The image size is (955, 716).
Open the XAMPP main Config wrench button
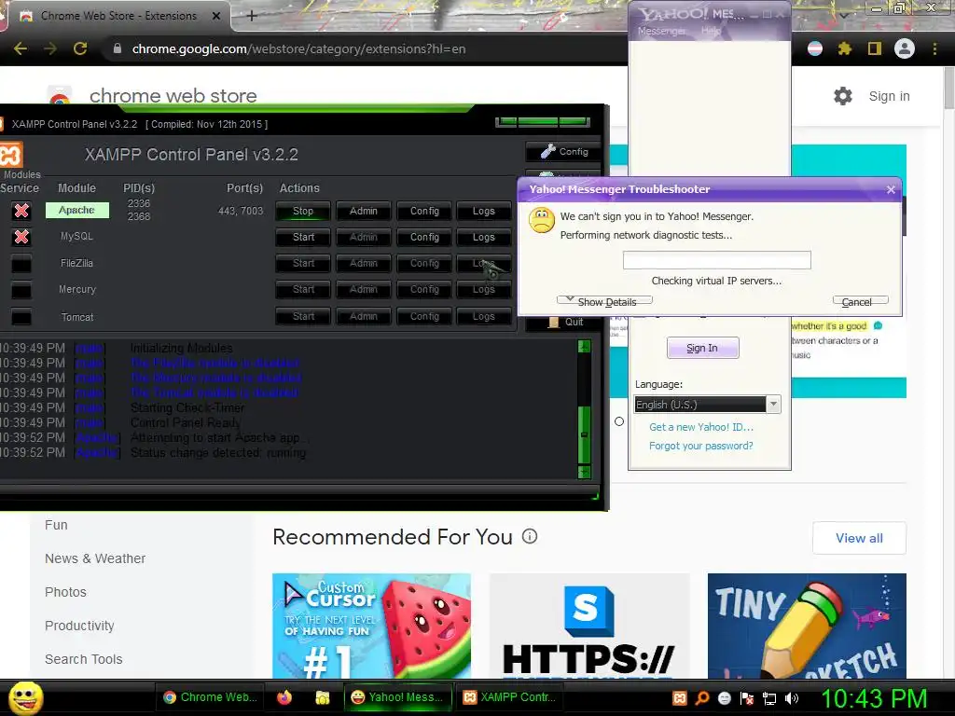point(564,152)
